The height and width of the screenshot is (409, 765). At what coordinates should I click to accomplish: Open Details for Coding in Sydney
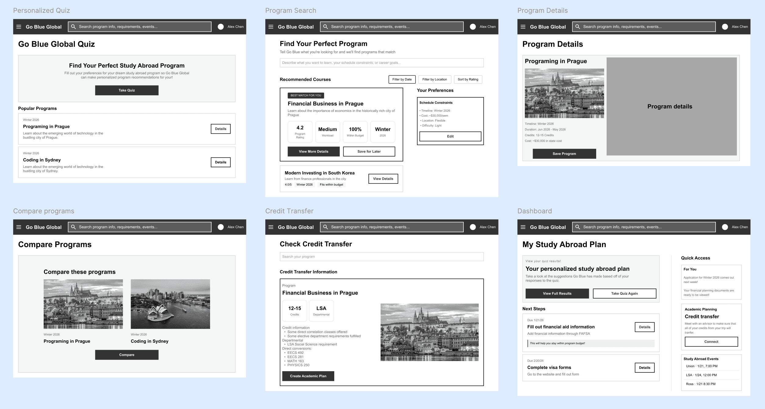(220, 162)
